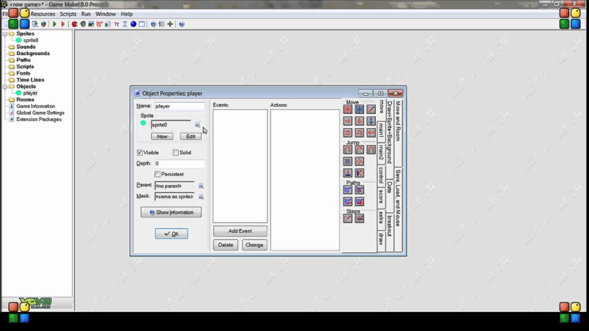The height and width of the screenshot is (331, 589).
Task: Click the Delete event button
Action: click(225, 245)
